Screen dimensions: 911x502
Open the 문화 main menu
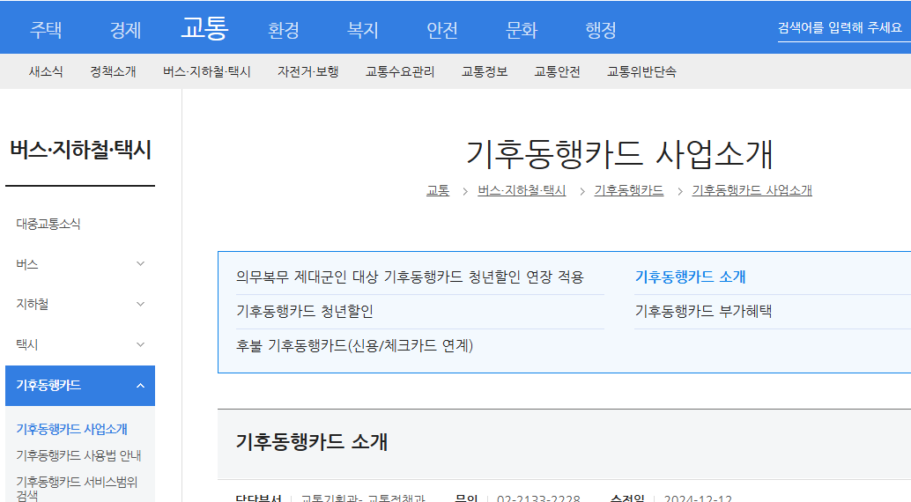click(522, 29)
